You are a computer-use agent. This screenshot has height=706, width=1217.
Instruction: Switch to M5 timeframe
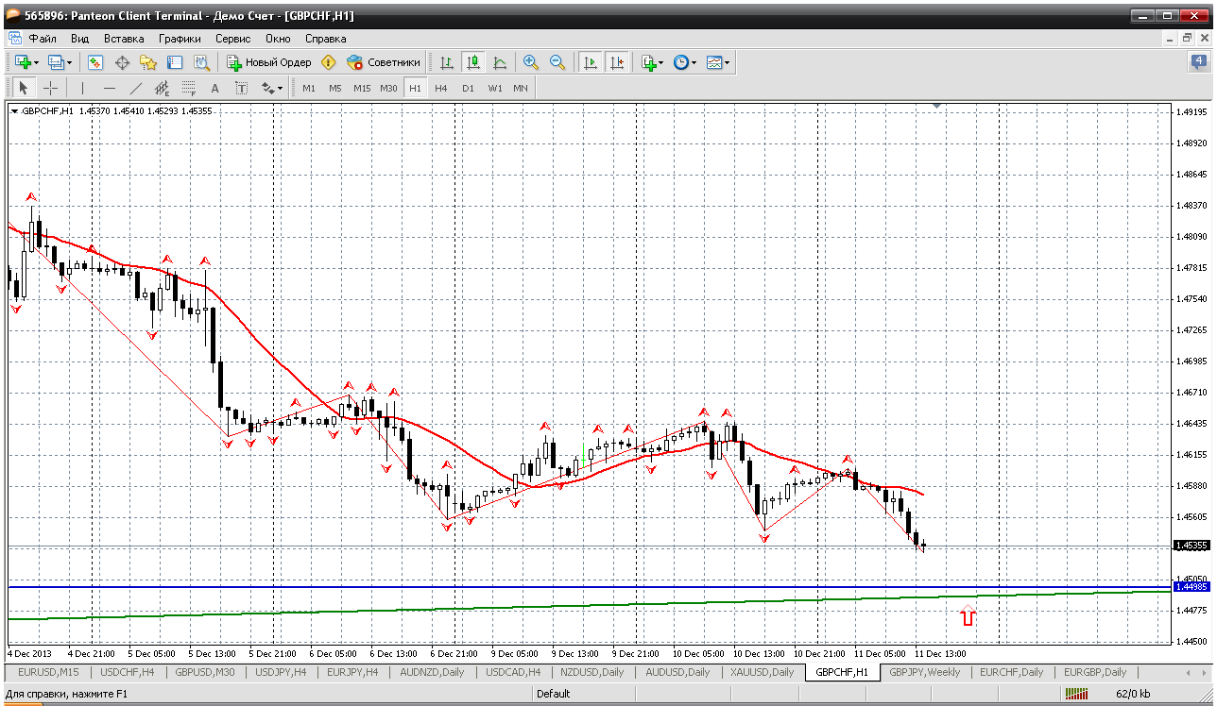pyautogui.click(x=335, y=88)
